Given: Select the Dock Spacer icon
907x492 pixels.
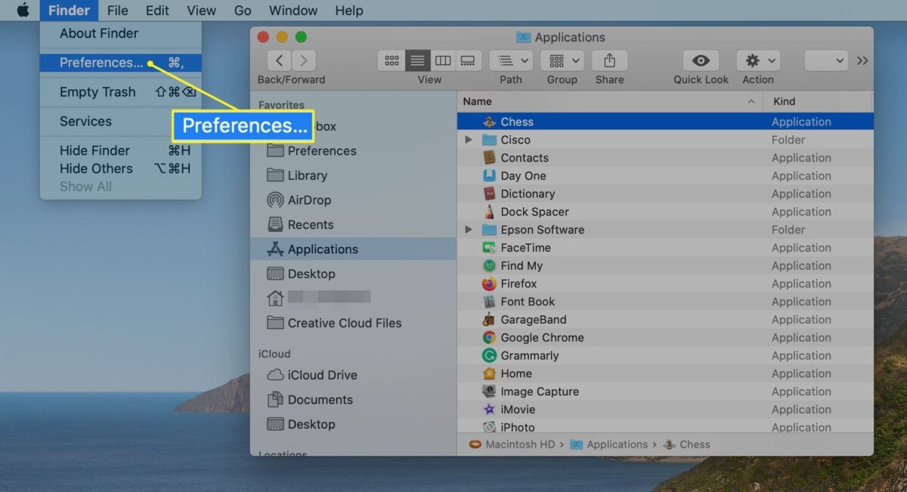Looking at the screenshot, I should click(489, 212).
